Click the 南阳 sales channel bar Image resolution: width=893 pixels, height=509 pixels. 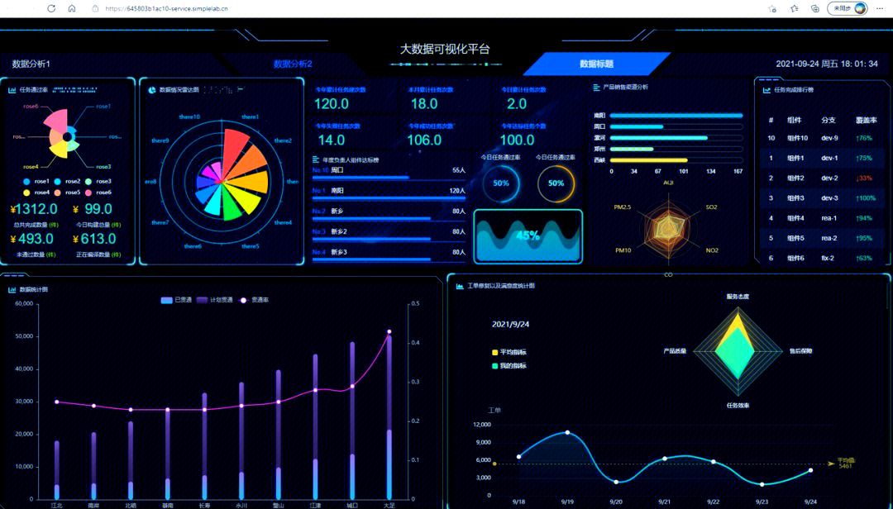pyautogui.click(x=676, y=116)
